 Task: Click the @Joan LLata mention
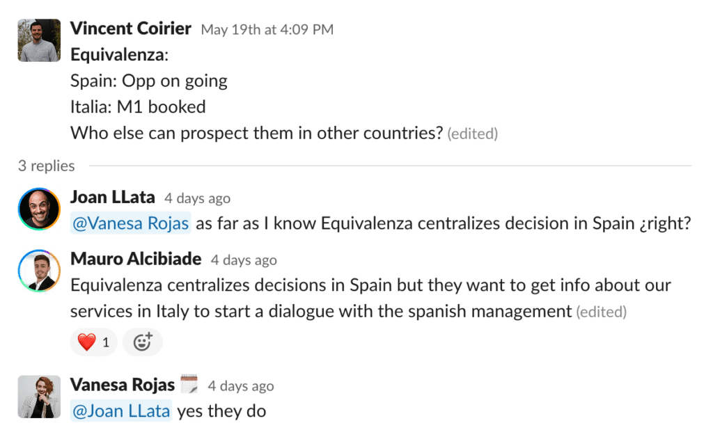[x=121, y=411]
